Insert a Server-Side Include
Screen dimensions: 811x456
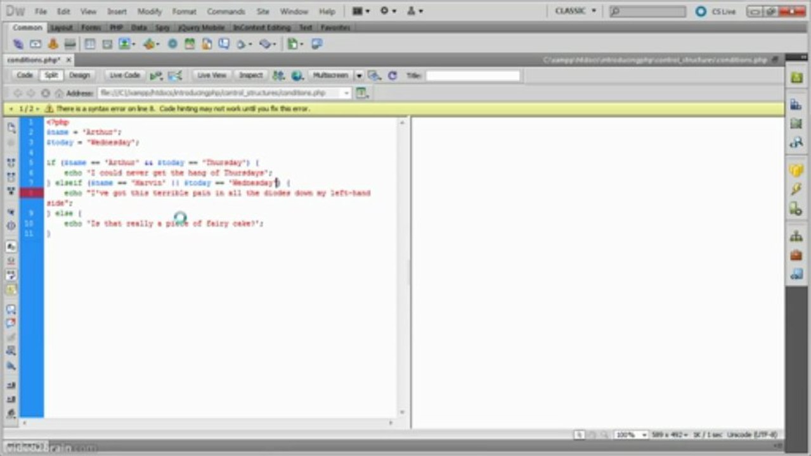[207, 44]
